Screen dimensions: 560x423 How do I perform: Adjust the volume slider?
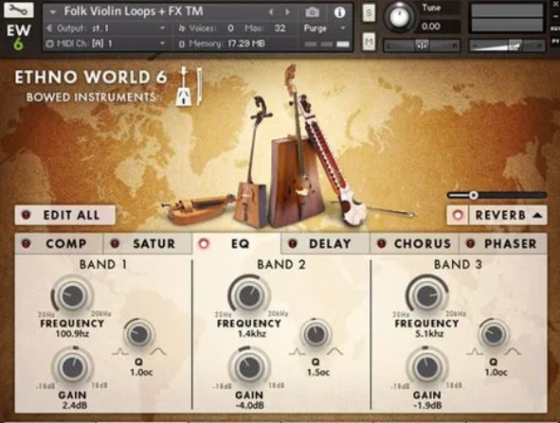click(507, 45)
